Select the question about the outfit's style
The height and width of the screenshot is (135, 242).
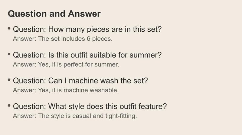(x=90, y=106)
